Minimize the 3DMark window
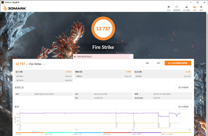 click(x=191, y=2)
